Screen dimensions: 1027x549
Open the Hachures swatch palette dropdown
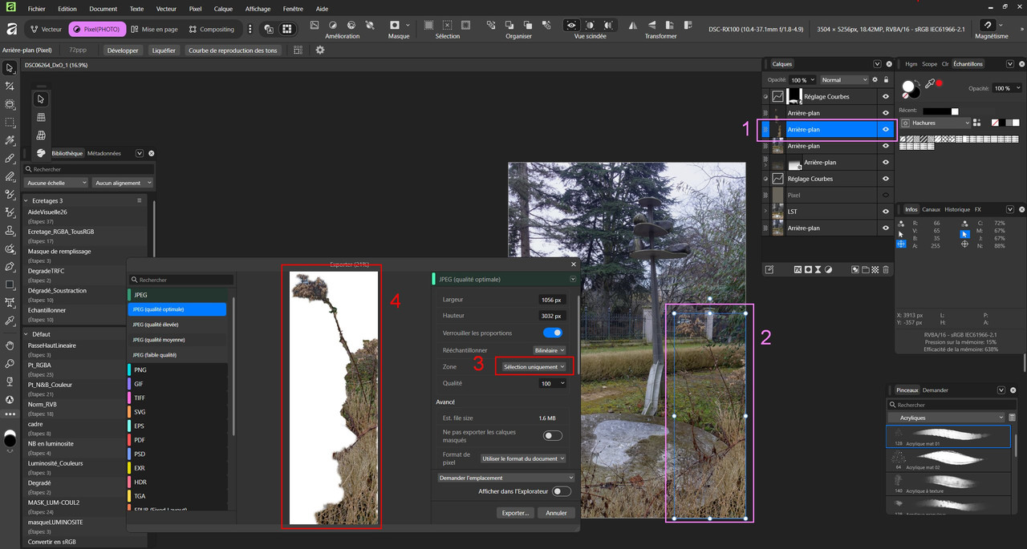point(936,123)
